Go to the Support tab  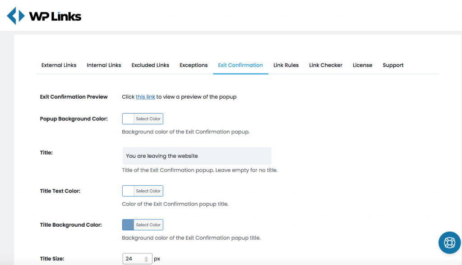tap(393, 65)
